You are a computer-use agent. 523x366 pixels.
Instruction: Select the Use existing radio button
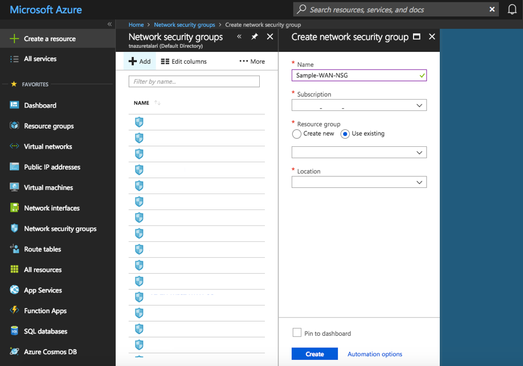click(x=345, y=134)
